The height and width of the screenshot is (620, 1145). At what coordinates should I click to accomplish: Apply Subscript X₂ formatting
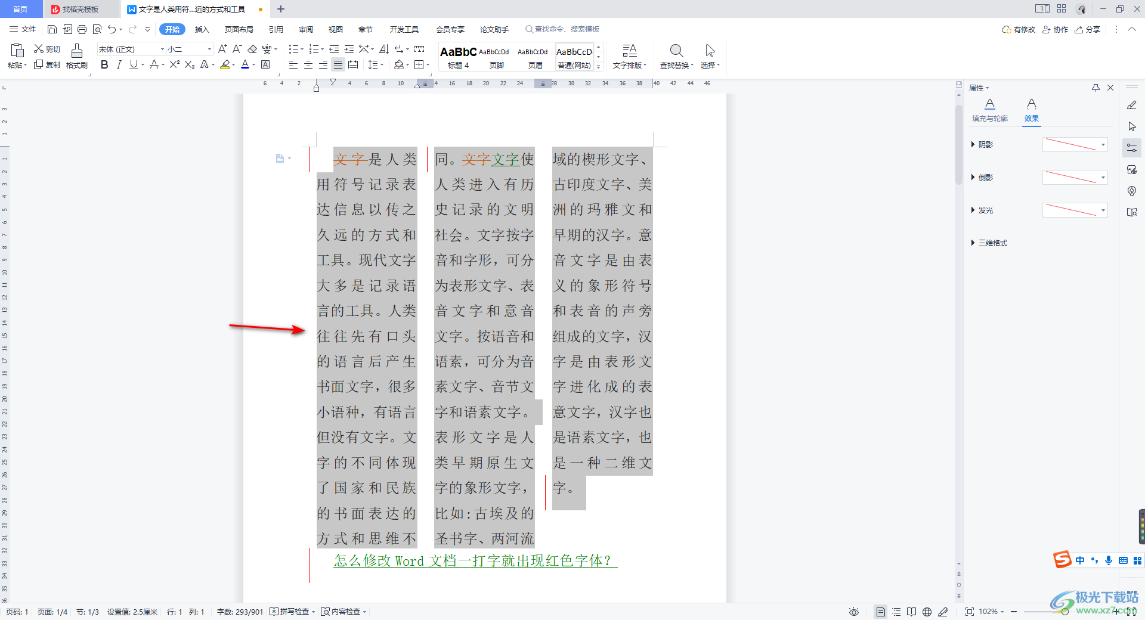coord(190,64)
